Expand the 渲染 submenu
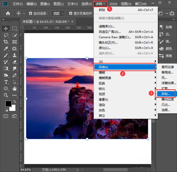This screenshot has height=172, width=177. tap(125, 105)
